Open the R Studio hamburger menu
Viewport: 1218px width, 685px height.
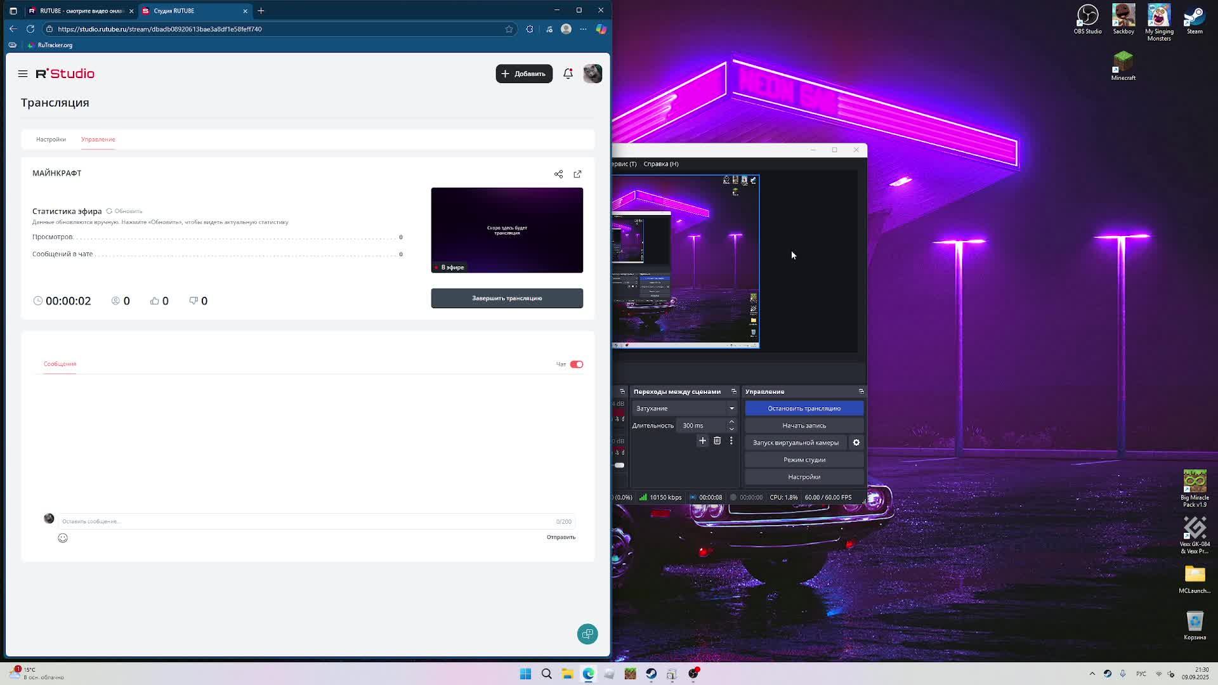point(23,74)
